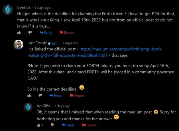
Task: Downvote ben06x's thank-you reply
Action: (52, 125)
